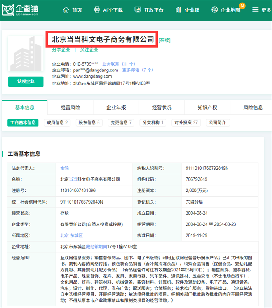Open the 股东信息 5 sub-tab
This screenshot has width=272, height=308.
89,123
